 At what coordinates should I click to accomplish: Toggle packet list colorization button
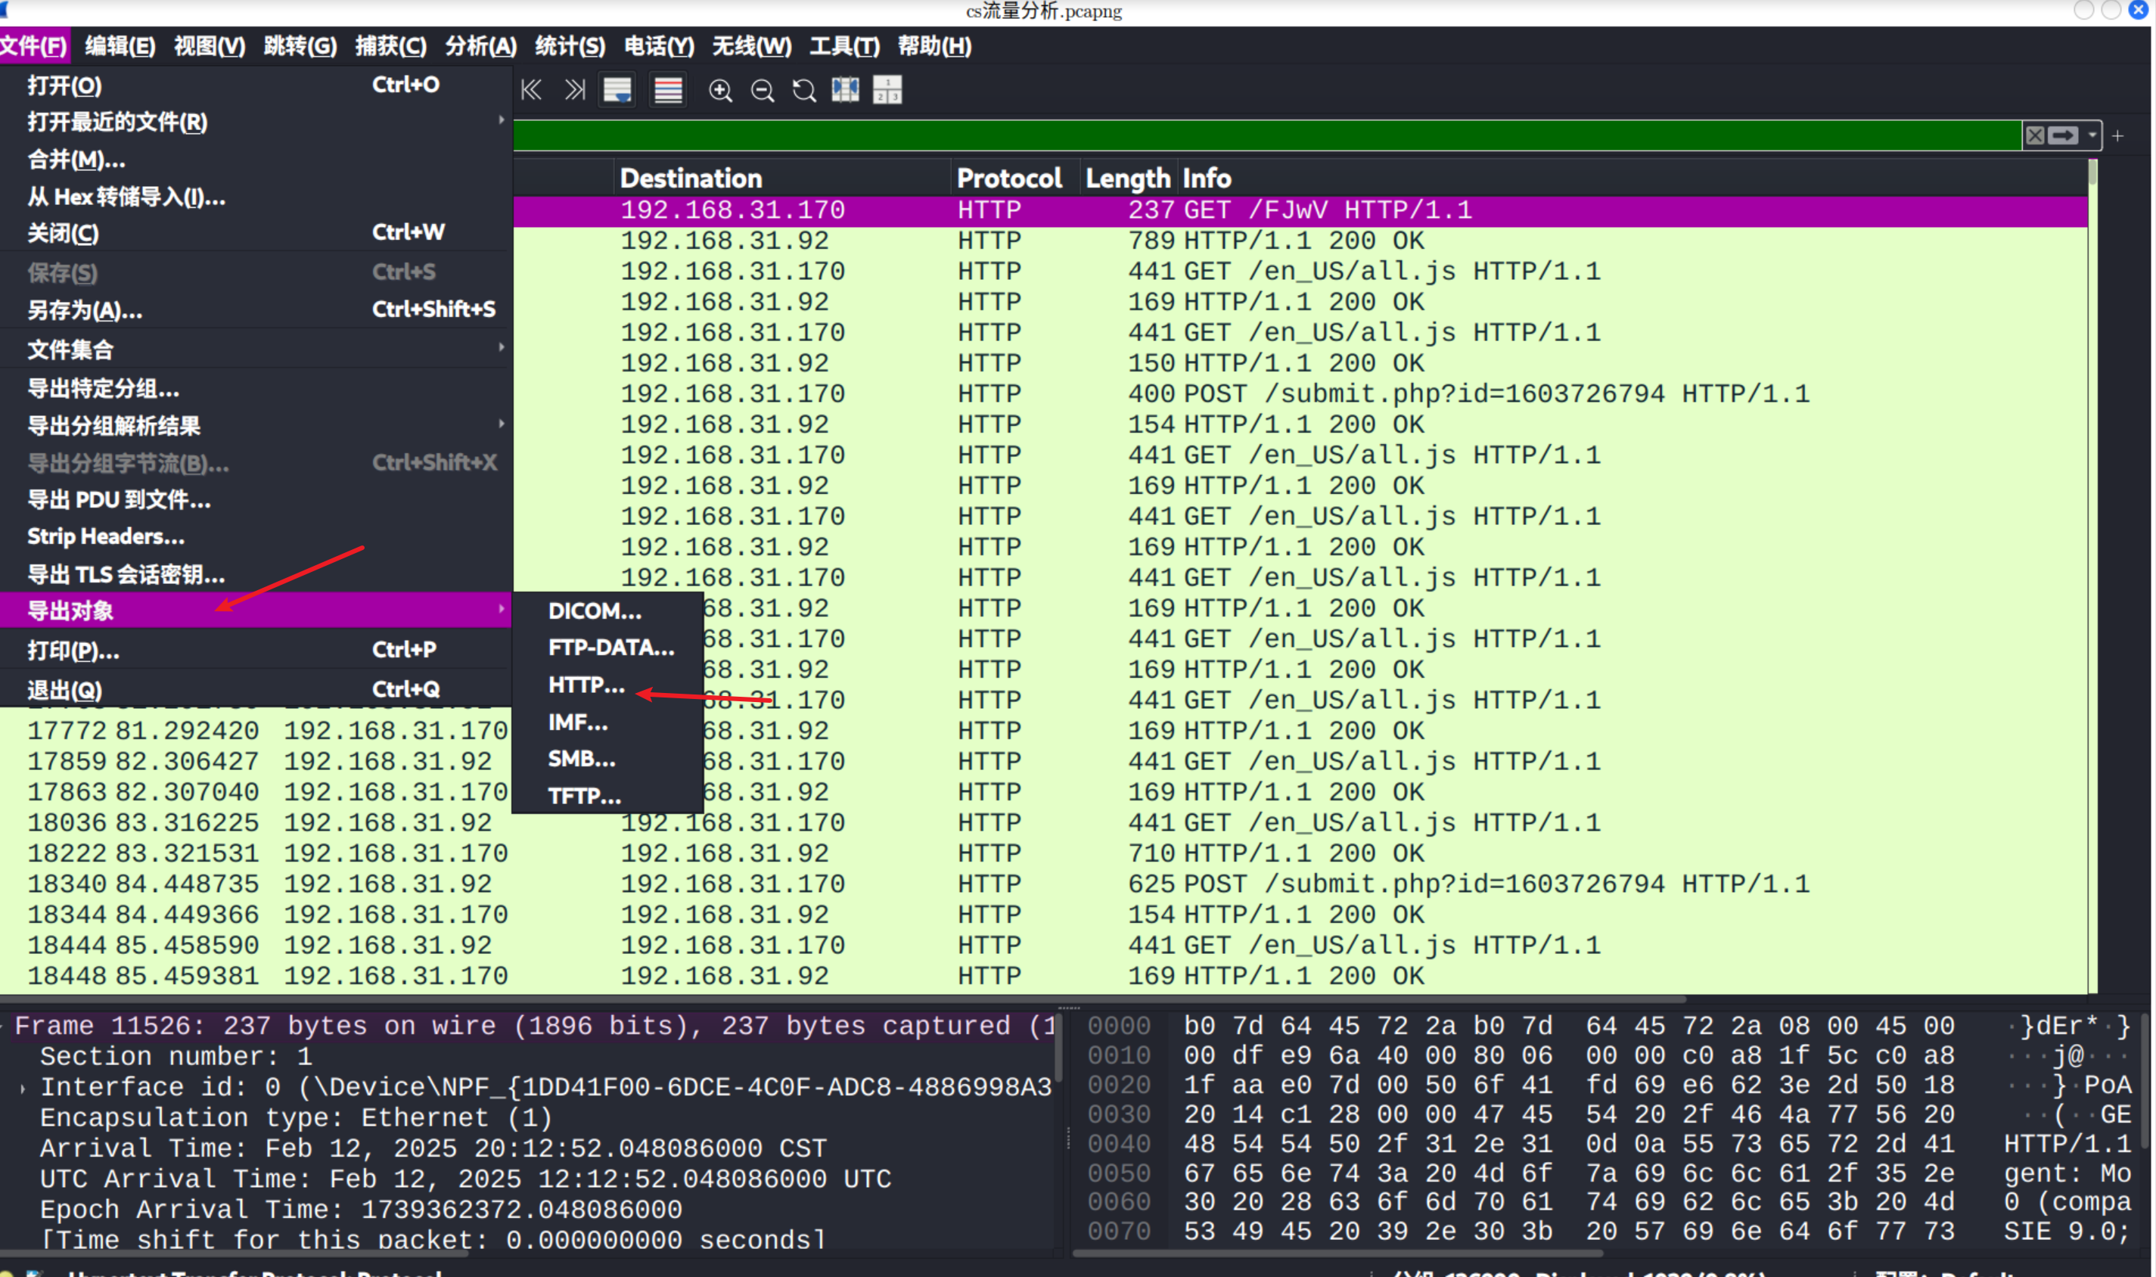[668, 89]
